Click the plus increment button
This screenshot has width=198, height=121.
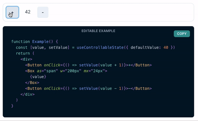[x=13, y=12]
